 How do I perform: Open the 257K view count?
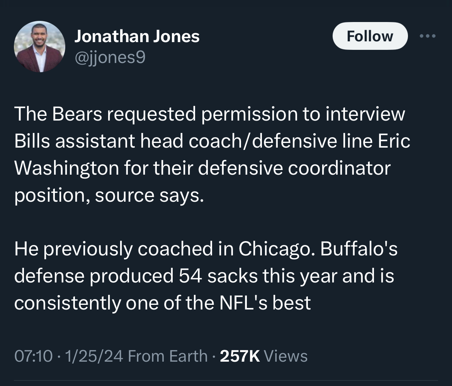(x=240, y=356)
